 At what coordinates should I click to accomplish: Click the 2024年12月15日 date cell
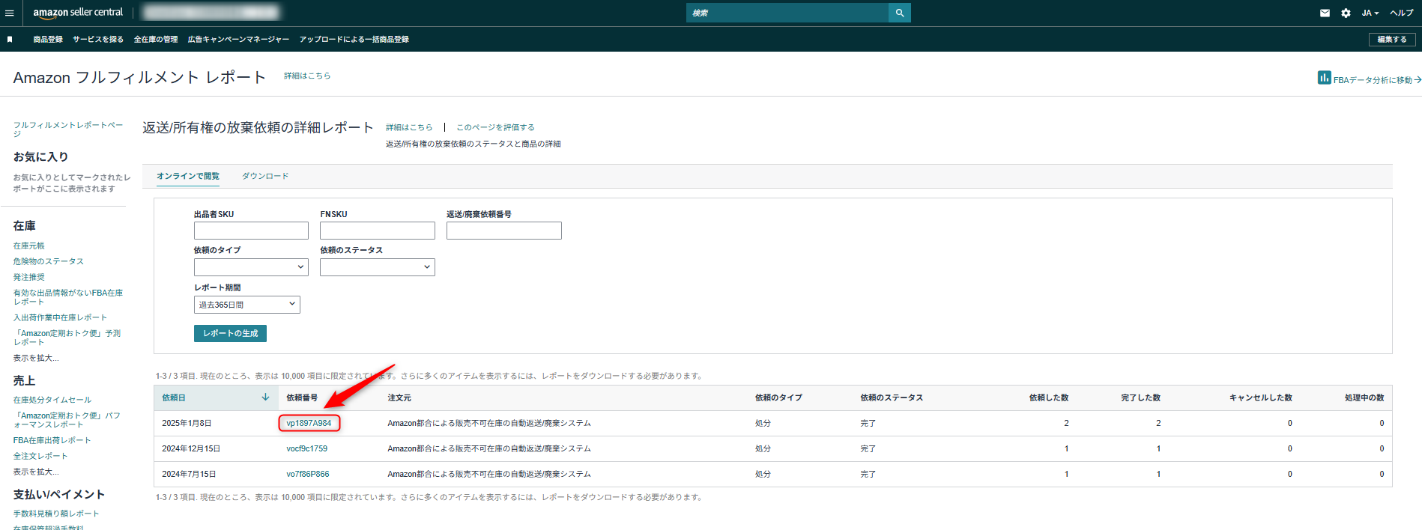[x=191, y=448]
